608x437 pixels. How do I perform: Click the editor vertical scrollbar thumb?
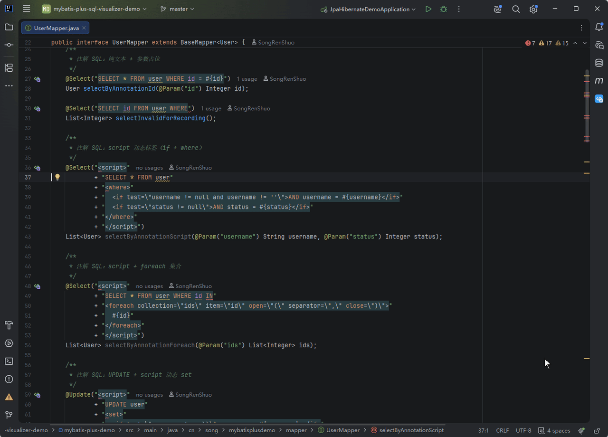(587, 107)
